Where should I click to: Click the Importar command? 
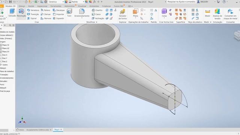coord(58,14)
